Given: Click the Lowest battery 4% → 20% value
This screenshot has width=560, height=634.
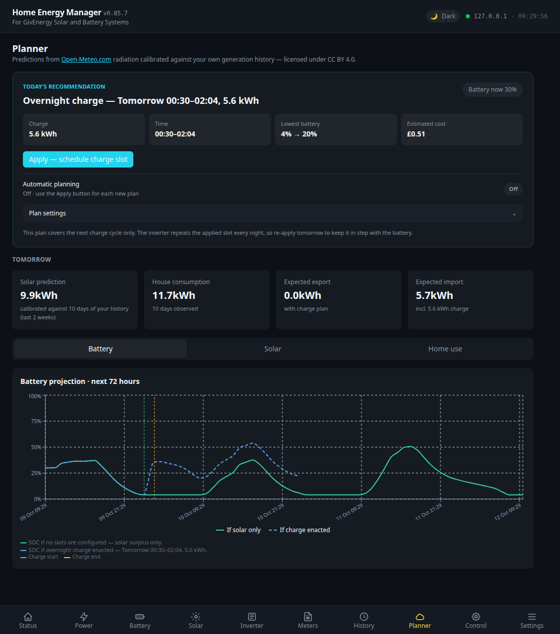Looking at the screenshot, I should [299, 134].
